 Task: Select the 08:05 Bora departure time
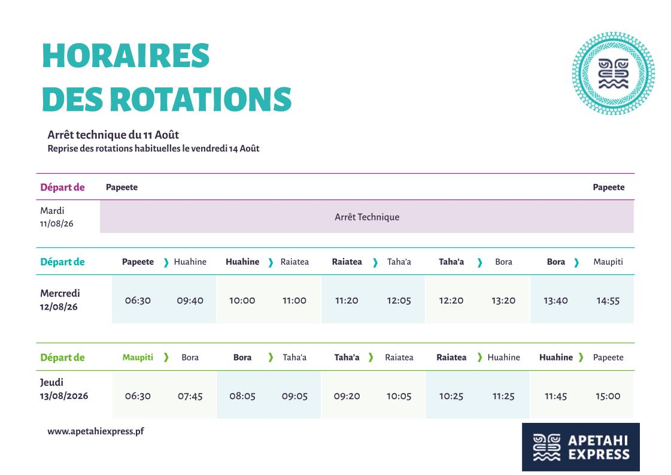pos(242,396)
